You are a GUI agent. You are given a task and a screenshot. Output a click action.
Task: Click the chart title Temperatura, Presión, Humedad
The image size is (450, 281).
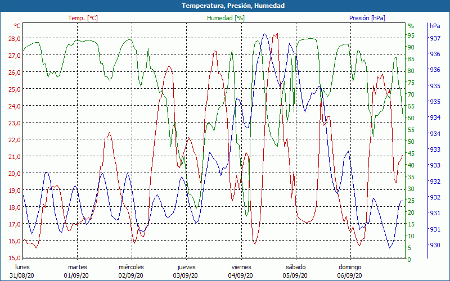[233, 6]
